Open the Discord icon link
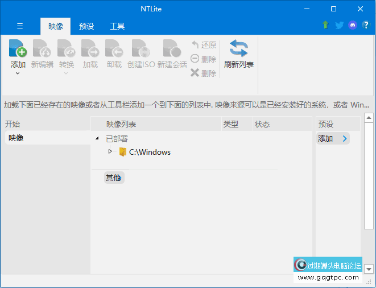The height and width of the screenshot is (288, 376). 353,26
